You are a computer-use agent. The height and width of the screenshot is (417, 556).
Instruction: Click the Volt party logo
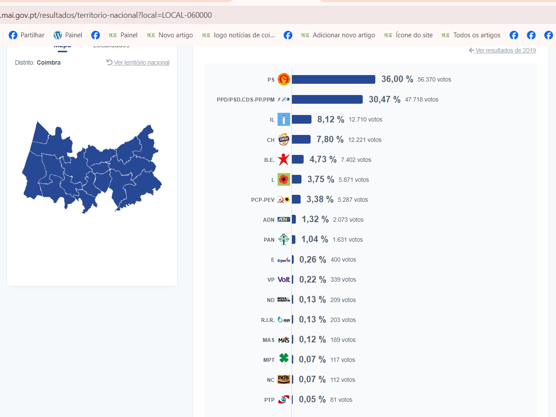pyautogui.click(x=284, y=279)
